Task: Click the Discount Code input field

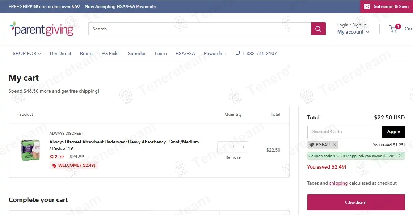Action: [343, 132]
